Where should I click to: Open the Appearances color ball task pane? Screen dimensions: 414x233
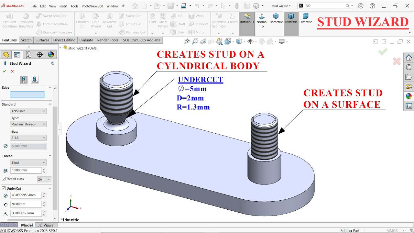(409, 96)
